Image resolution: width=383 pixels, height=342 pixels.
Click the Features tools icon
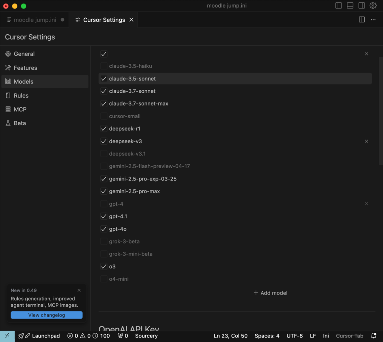pyautogui.click(x=8, y=68)
